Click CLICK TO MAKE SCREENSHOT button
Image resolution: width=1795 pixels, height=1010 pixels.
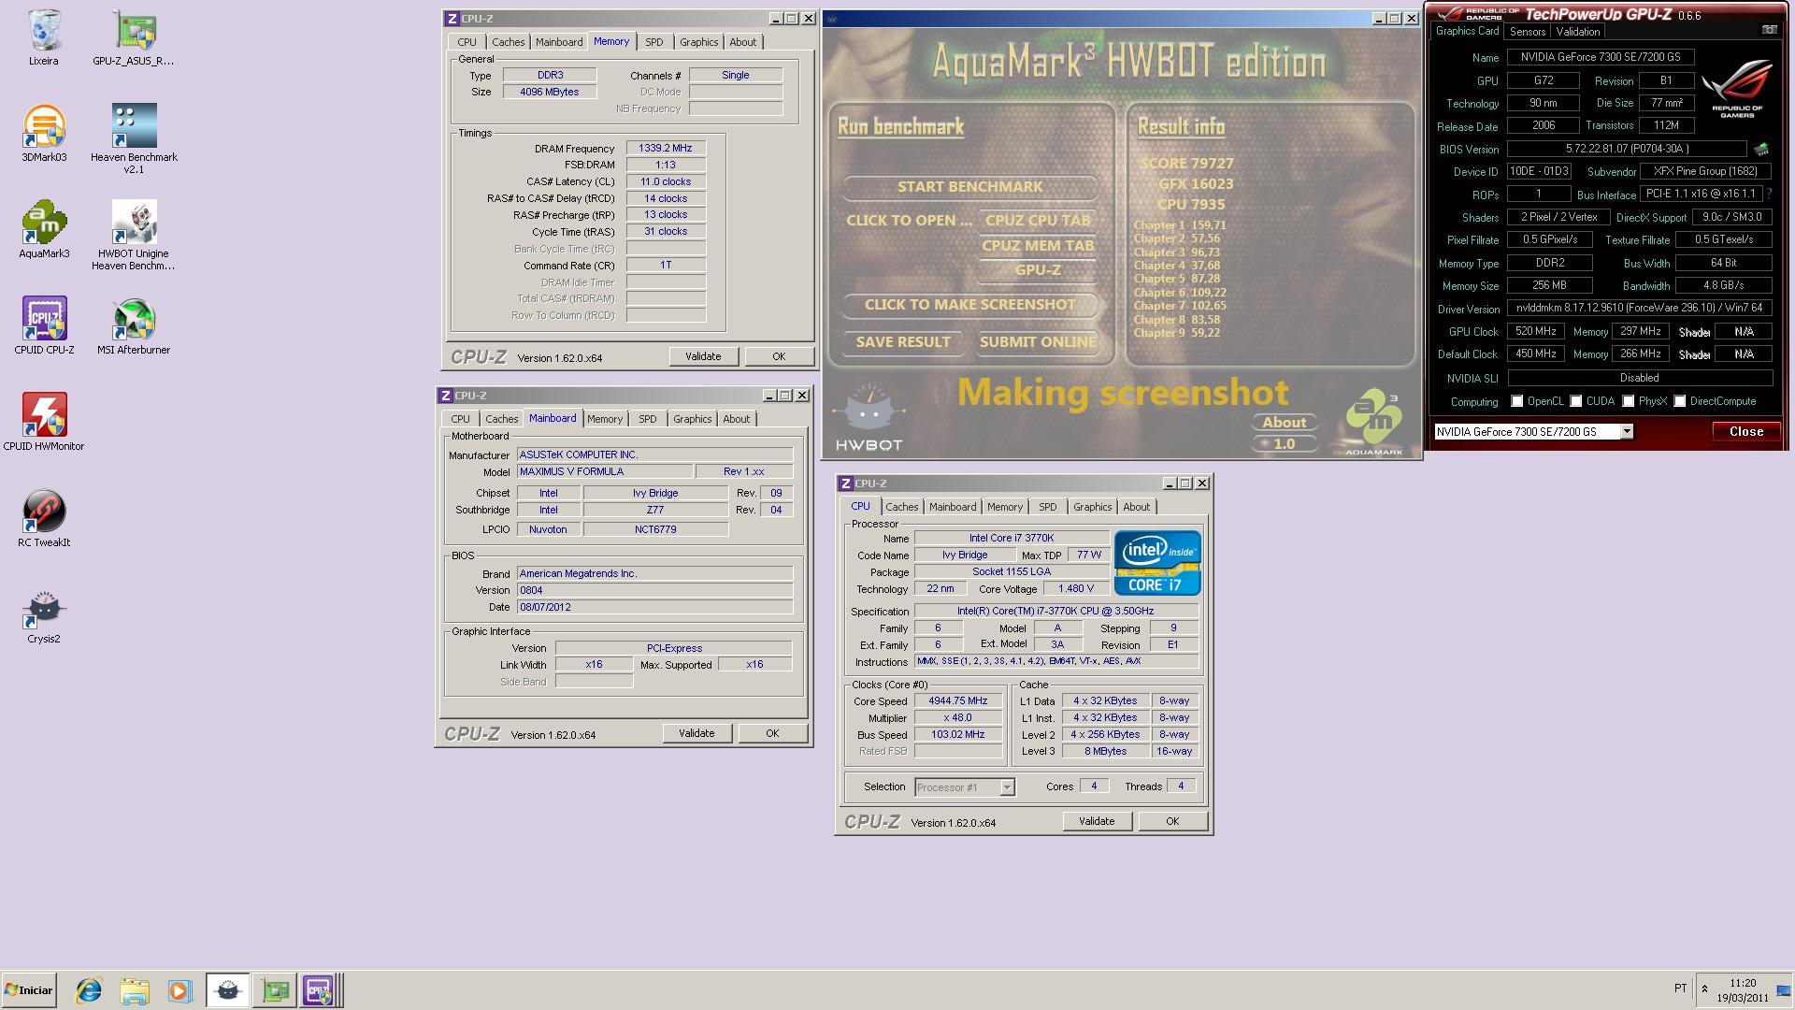point(969,305)
